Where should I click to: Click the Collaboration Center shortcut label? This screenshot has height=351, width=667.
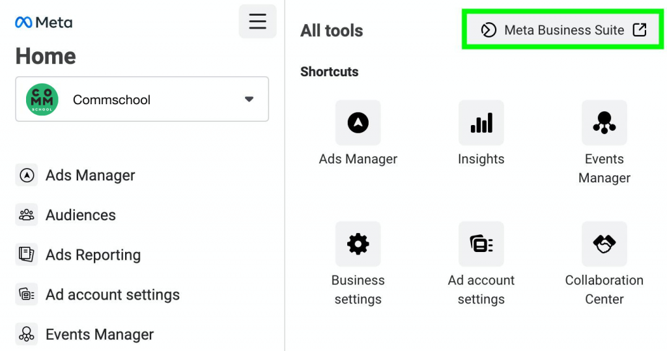[x=604, y=290]
